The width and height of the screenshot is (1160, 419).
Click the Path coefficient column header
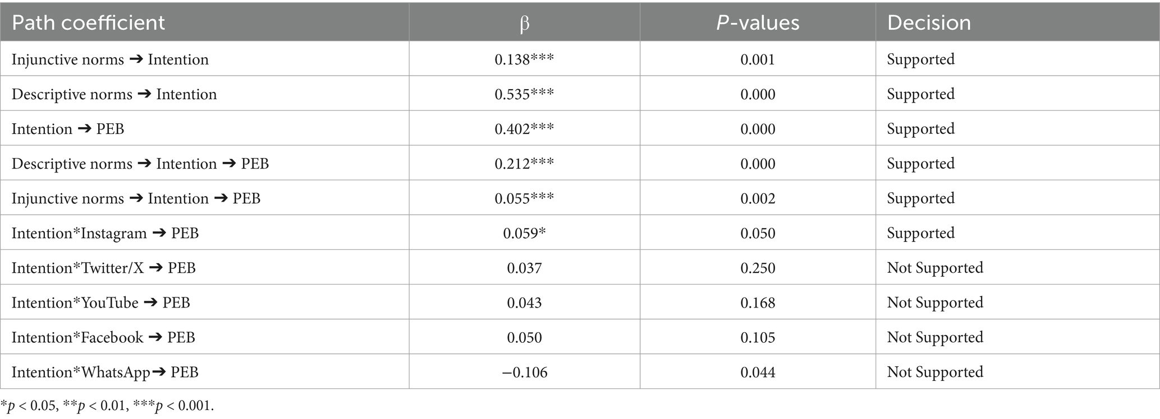click(88, 23)
